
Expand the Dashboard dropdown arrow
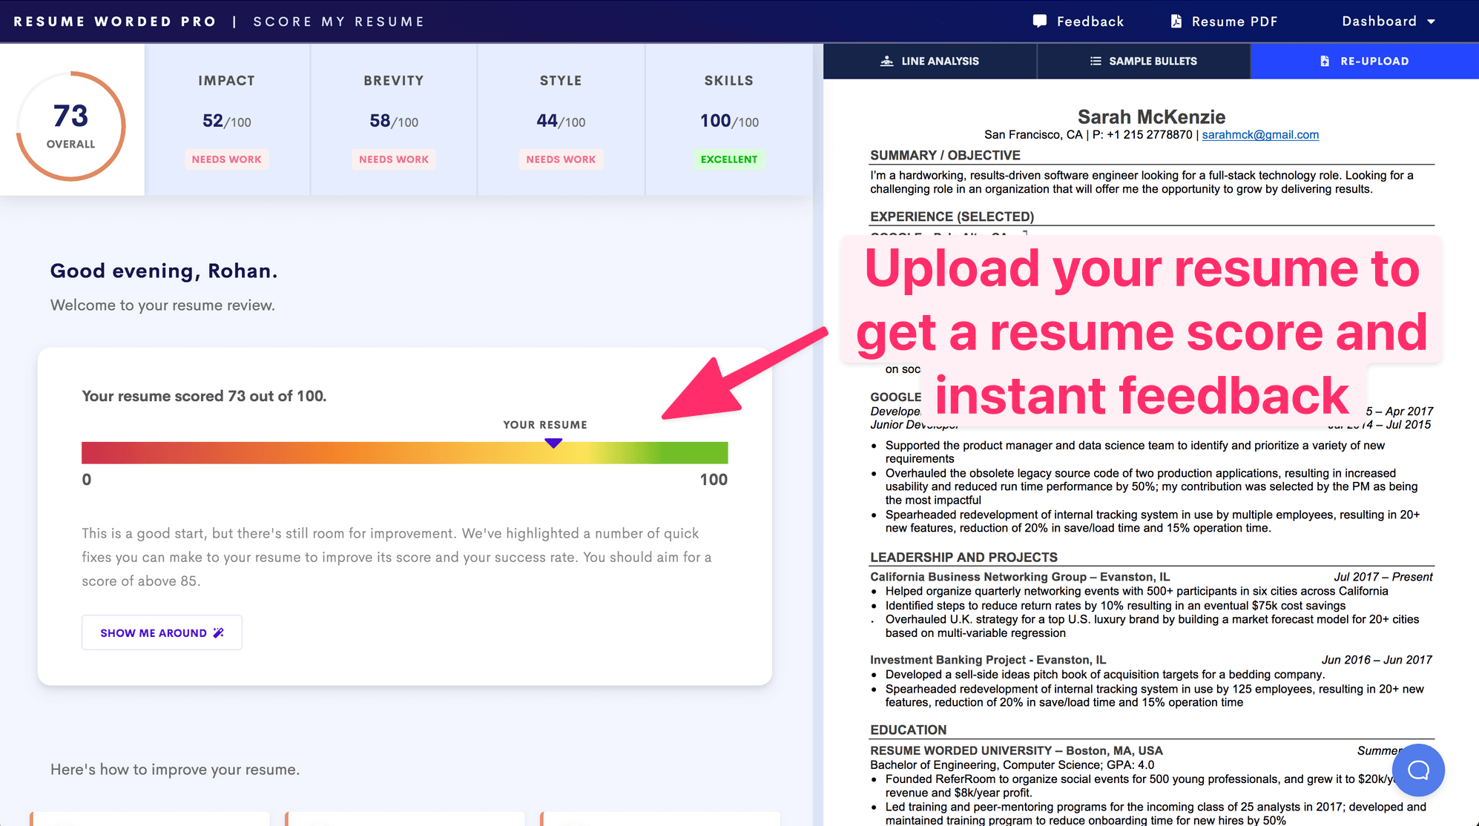tap(1431, 22)
